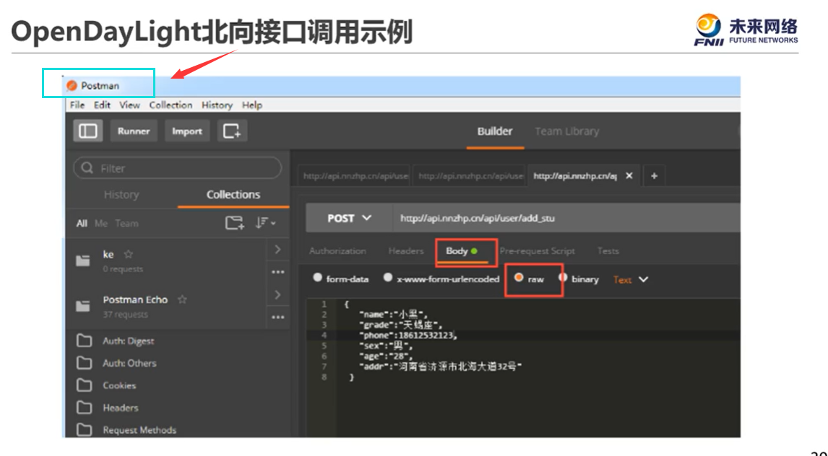Screen dimensions: 828x456
Task: Expand the ke collection chevron
Action: point(277,250)
